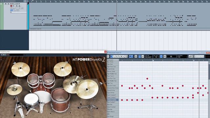Image resolution: width=210 pixels, height=118 pixels.
Task: Toggle the Monitor button beside Record Enable
Action: click(x=13, y=6)
